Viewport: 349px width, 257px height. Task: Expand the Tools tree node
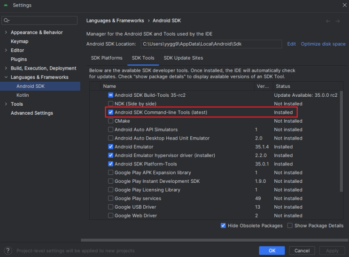(6, 104)
